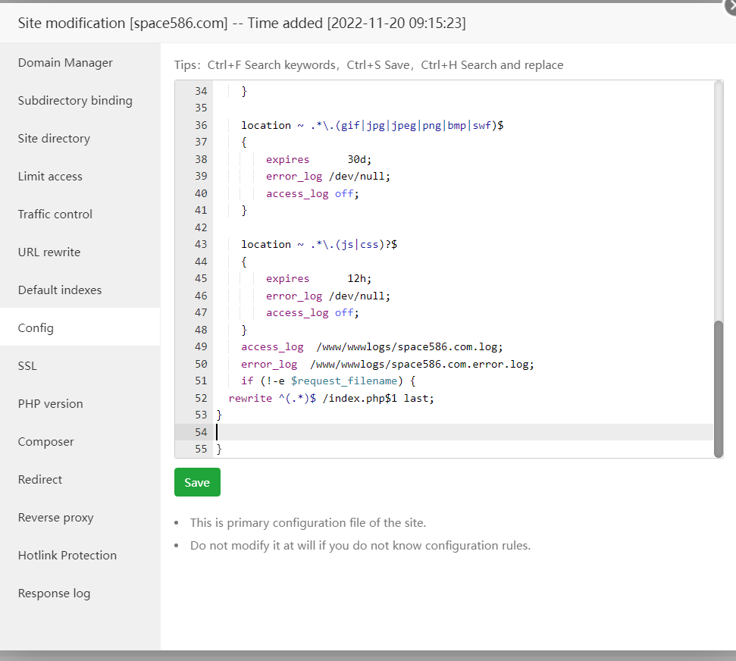
Task: View the Response log section
Action: [x=54, y=594]
